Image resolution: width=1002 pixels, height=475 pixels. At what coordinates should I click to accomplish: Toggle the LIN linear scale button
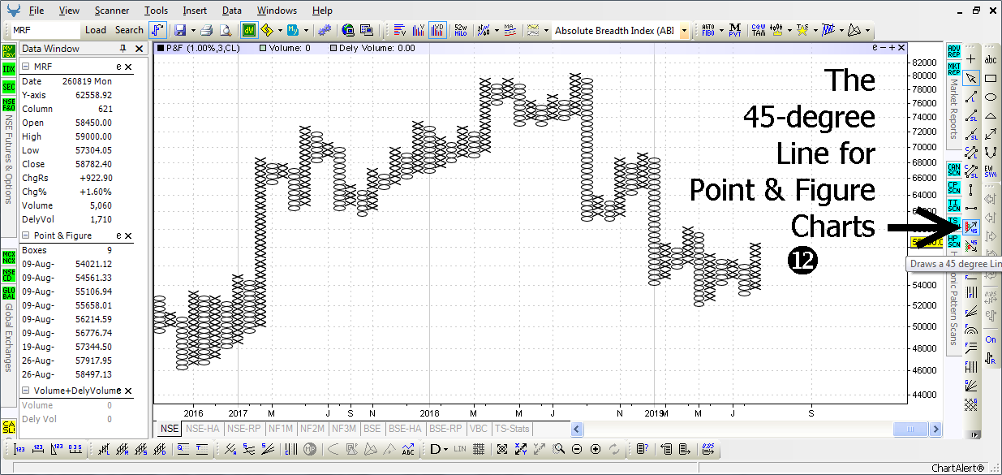point(460,448)
